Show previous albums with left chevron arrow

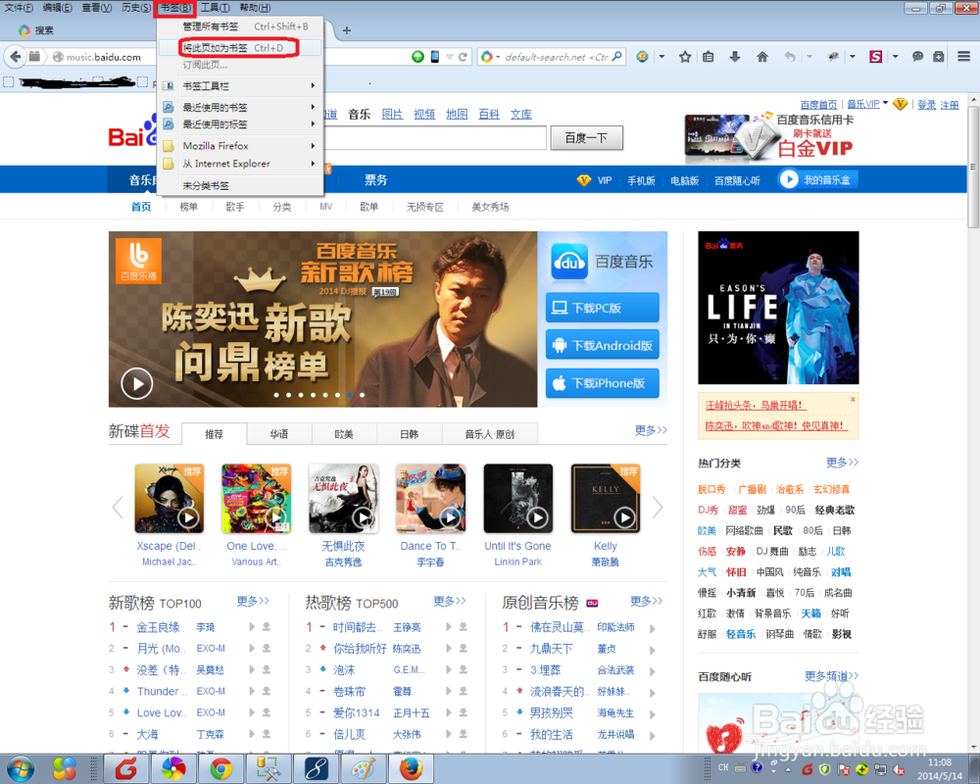[x=118, y=507]
